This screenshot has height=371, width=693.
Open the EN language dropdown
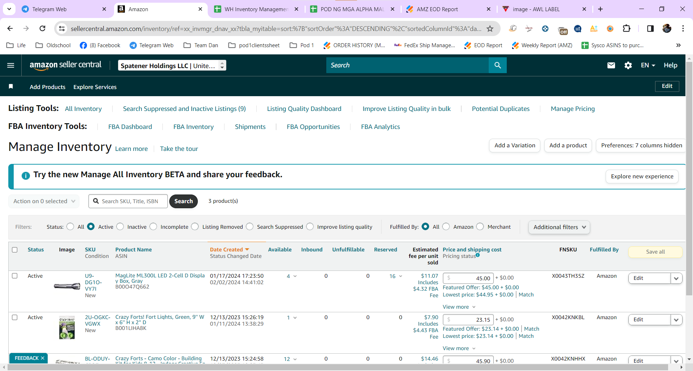coord(648,65)
